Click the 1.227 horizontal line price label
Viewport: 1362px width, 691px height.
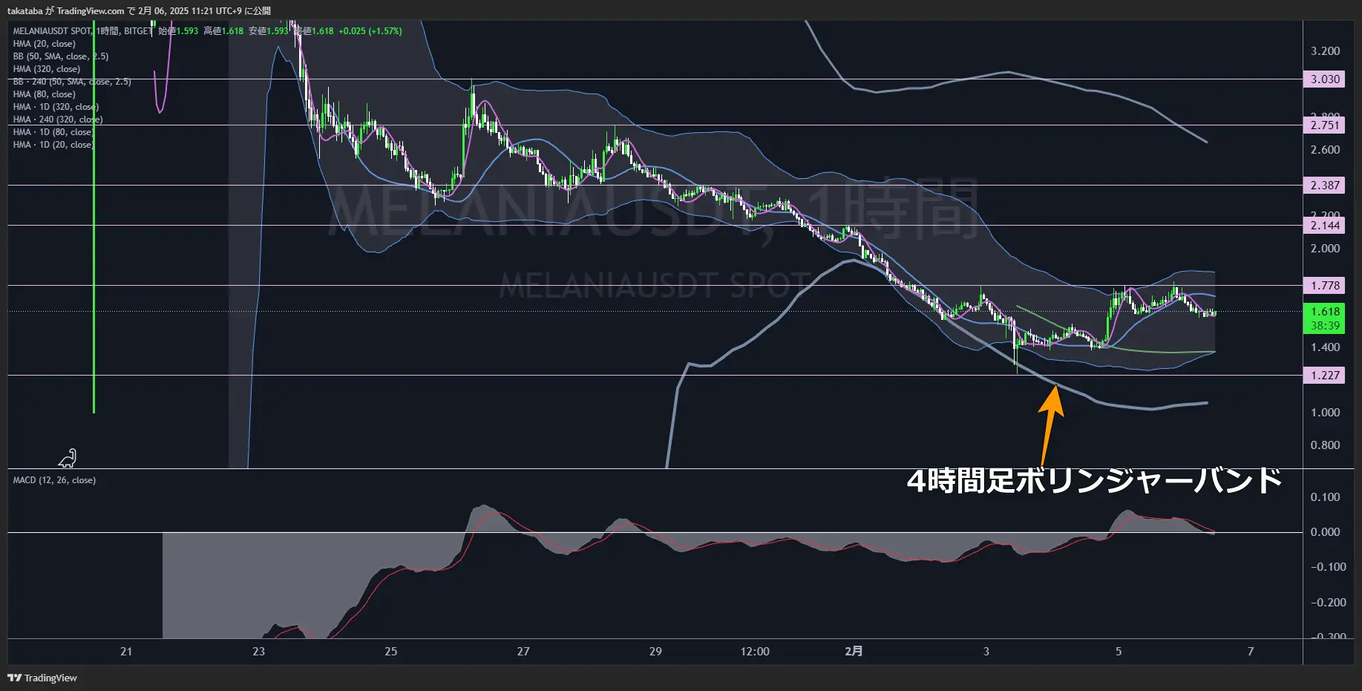tap(1325, 376)
